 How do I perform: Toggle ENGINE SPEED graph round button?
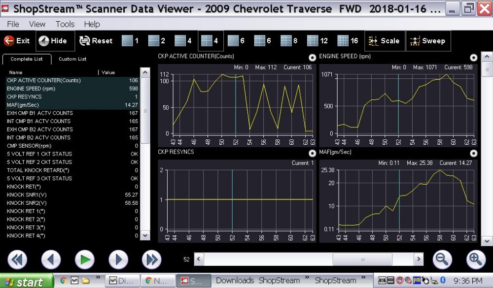(473, 58)
